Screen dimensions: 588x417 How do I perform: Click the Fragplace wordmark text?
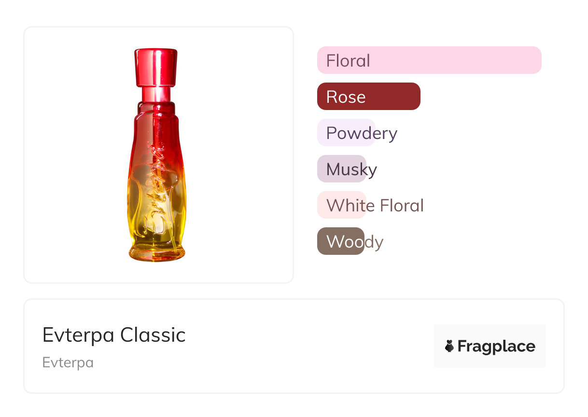tap(496, 346)
